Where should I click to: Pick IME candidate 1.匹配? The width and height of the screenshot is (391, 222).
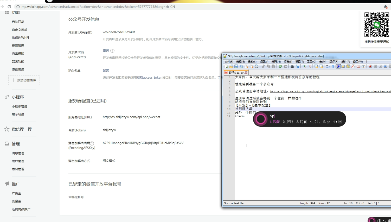[x=275, y=122]
